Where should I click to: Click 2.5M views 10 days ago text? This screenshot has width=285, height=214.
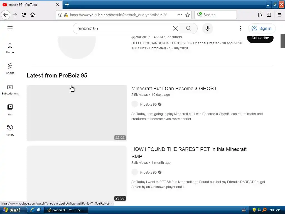[151, 95]
